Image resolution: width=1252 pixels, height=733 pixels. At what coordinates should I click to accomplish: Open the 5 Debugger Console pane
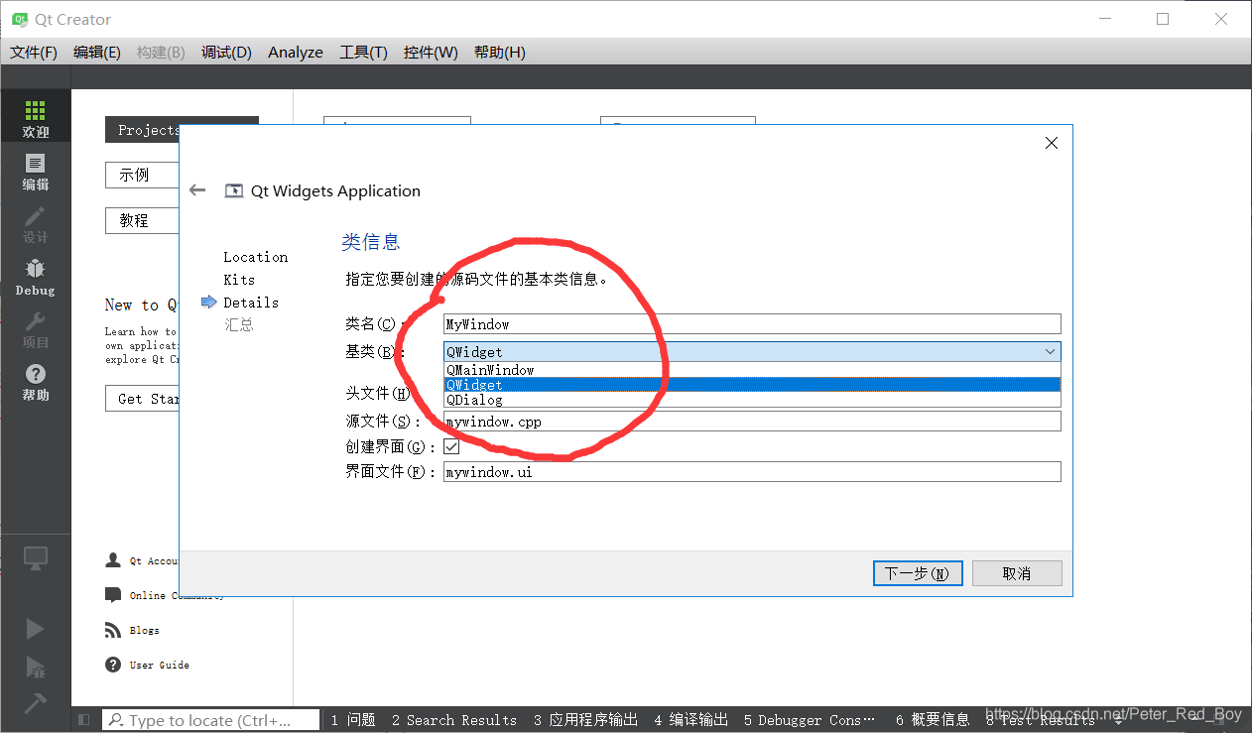[x=810, y=720]
